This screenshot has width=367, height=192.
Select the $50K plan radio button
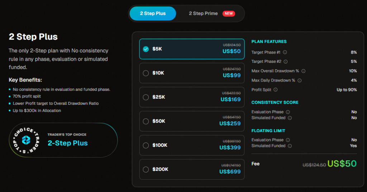(x=146, y=121)
